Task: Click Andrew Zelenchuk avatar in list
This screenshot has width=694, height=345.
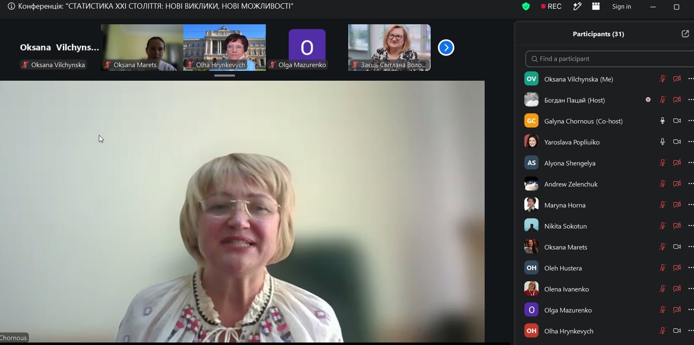Action: [531, 184]
